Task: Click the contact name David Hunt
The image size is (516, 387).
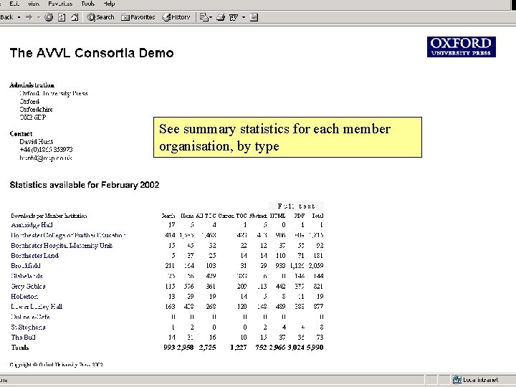Action: tap(37, 142)
